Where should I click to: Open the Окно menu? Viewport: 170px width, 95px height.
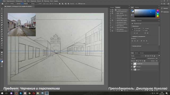point(52,1)
